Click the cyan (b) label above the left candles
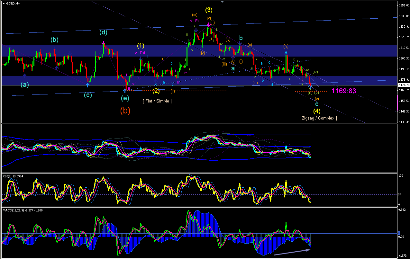The image size is (410, 259). coord(54,40)
